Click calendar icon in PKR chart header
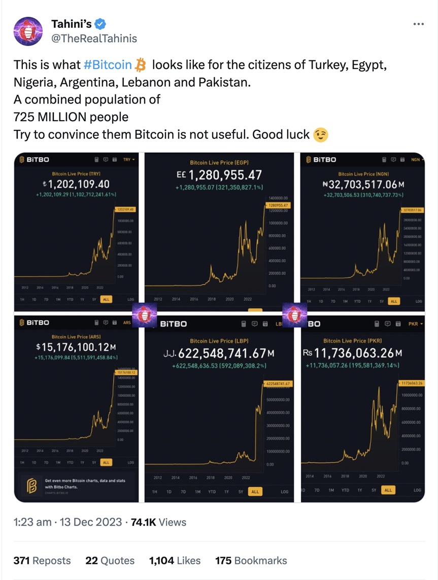438x580 pixels. pos(398,323)
